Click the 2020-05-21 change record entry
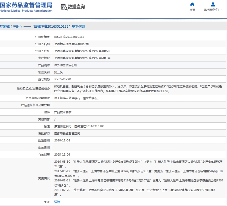The height and width of the screenshot is (206, 227). coord(139,183)
